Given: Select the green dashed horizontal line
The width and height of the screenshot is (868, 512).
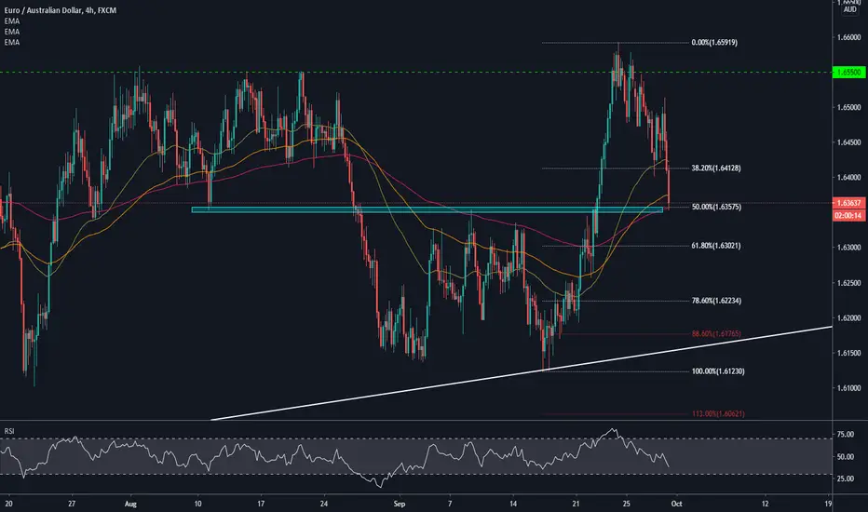Looking at the screenshot, I should (x=415, y=73).
